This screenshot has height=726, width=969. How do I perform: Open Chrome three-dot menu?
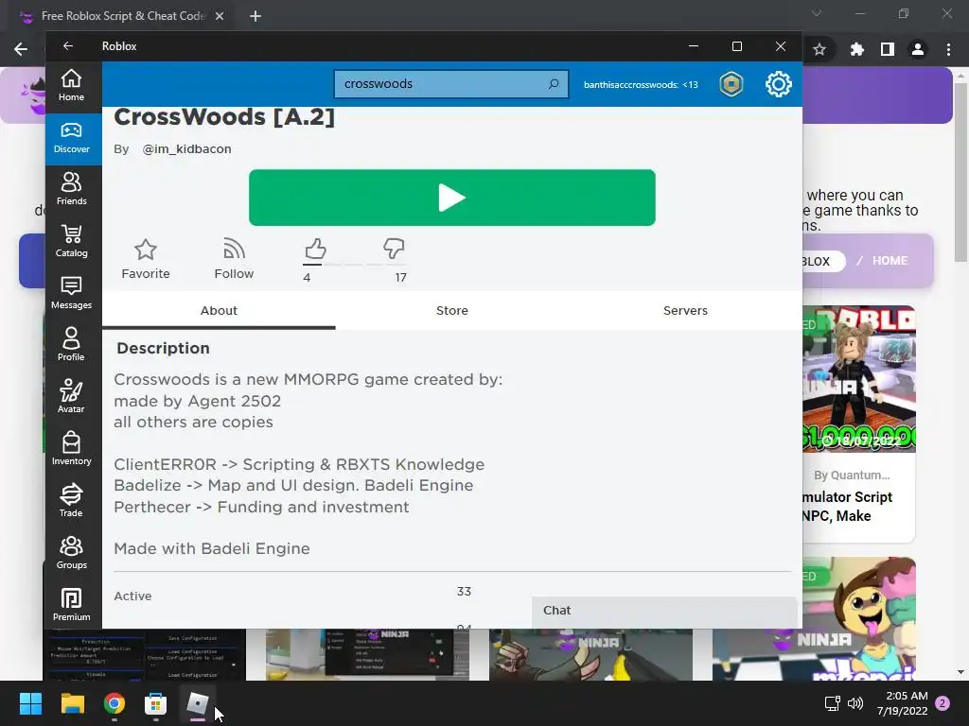click(948, 49)
